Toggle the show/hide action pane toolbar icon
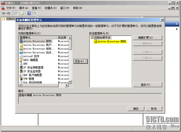 (x=34, y=13)
